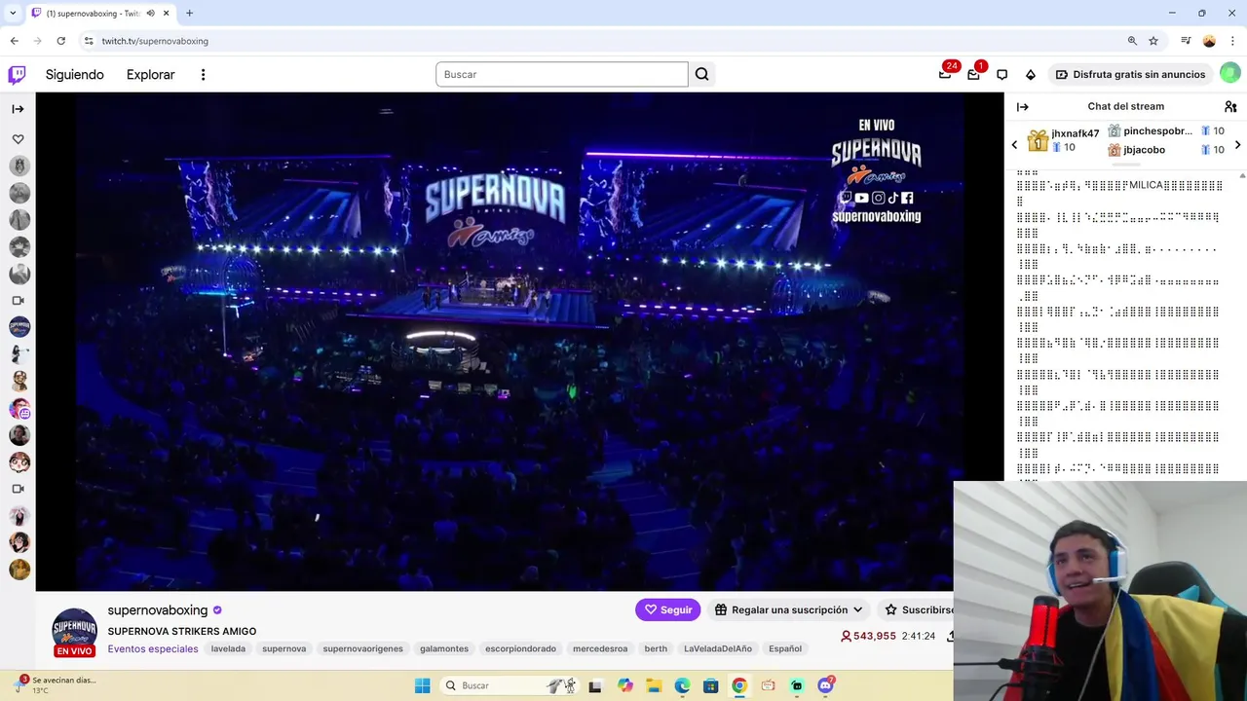The image size is (1247, 701).
Task: Open a new Chrome tab
Action: [x=189, y=14]
